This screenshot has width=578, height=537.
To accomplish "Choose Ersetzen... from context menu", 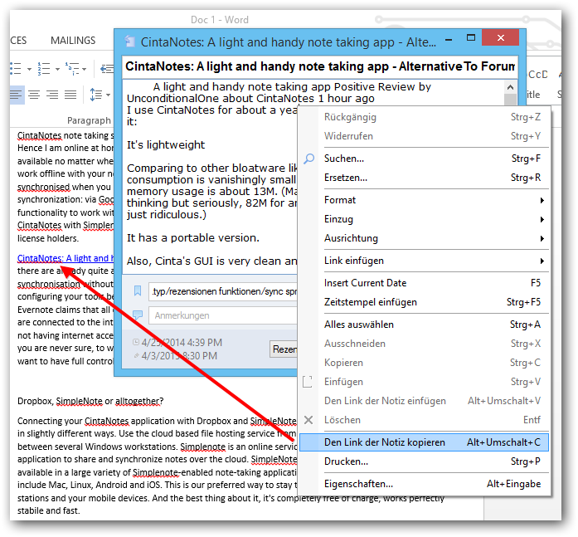I will [x=424, y=178].
